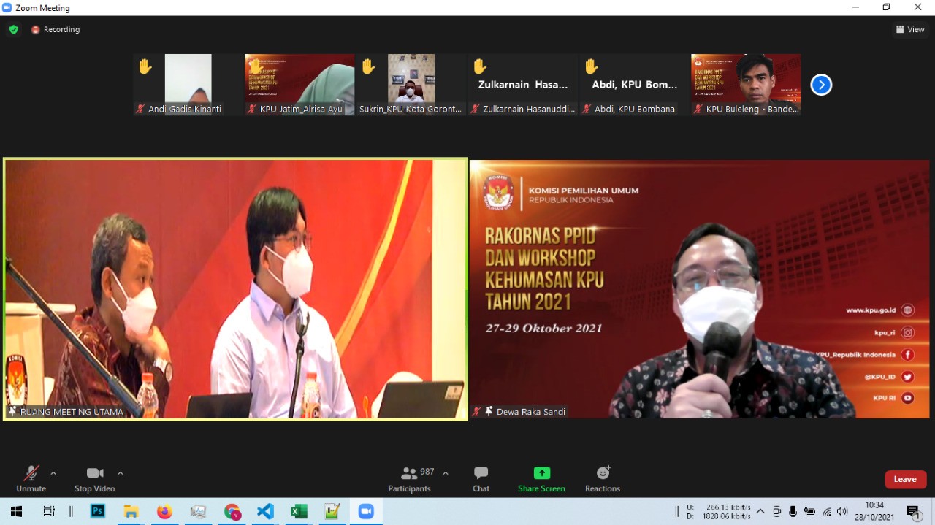This screenshot has height=525, width=935.
Task: Show hidden system tray icons
Action: pos(760,511)
